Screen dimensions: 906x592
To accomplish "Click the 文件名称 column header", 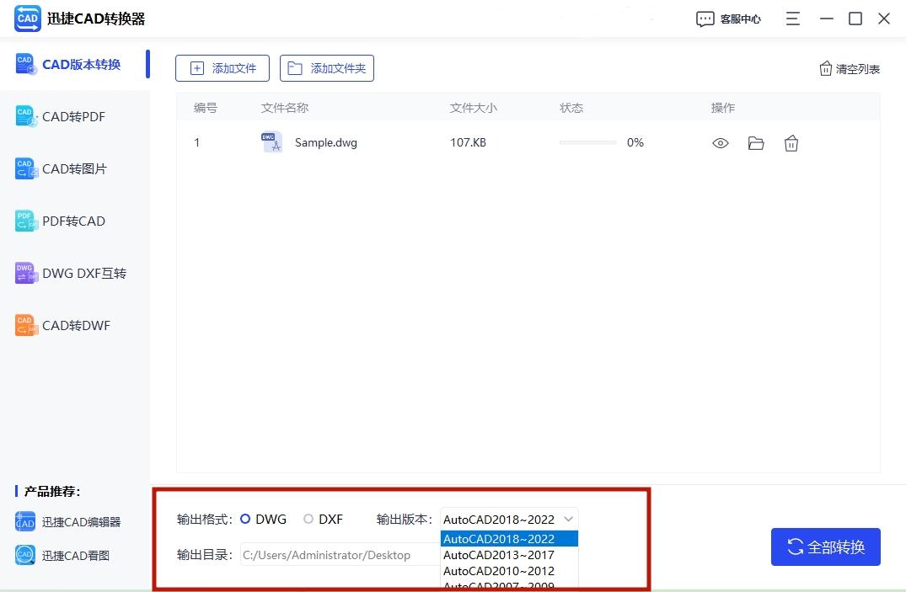I will pos(284,108).
